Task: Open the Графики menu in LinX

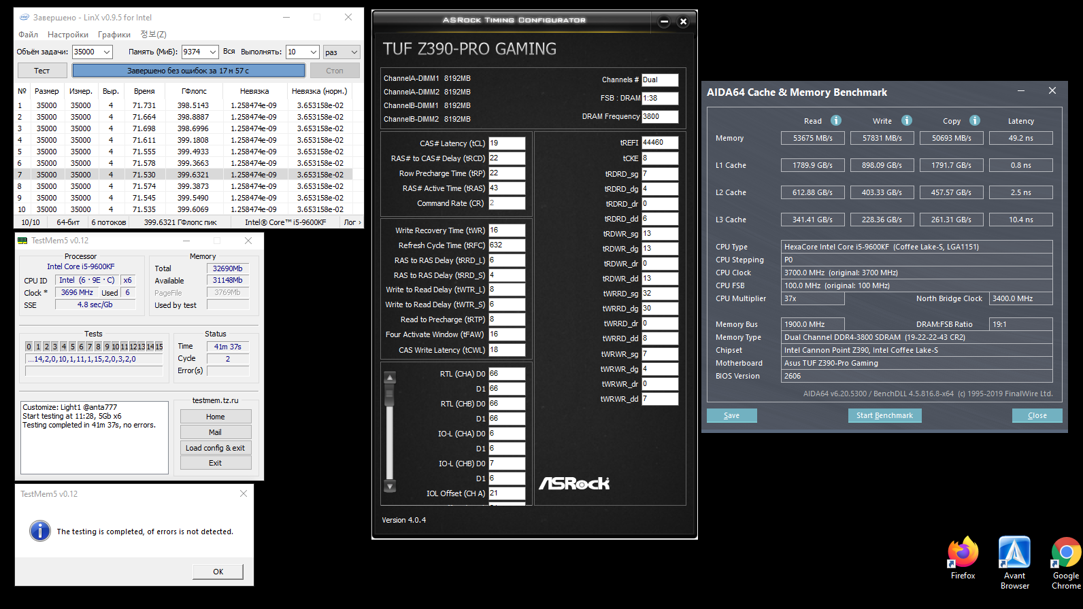Action: pos(114,35)
